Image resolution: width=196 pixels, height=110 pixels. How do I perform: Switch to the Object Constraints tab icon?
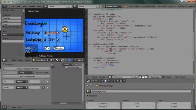(109, 81)
